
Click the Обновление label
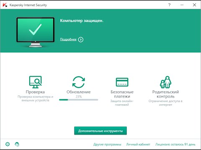coord(79,92)
